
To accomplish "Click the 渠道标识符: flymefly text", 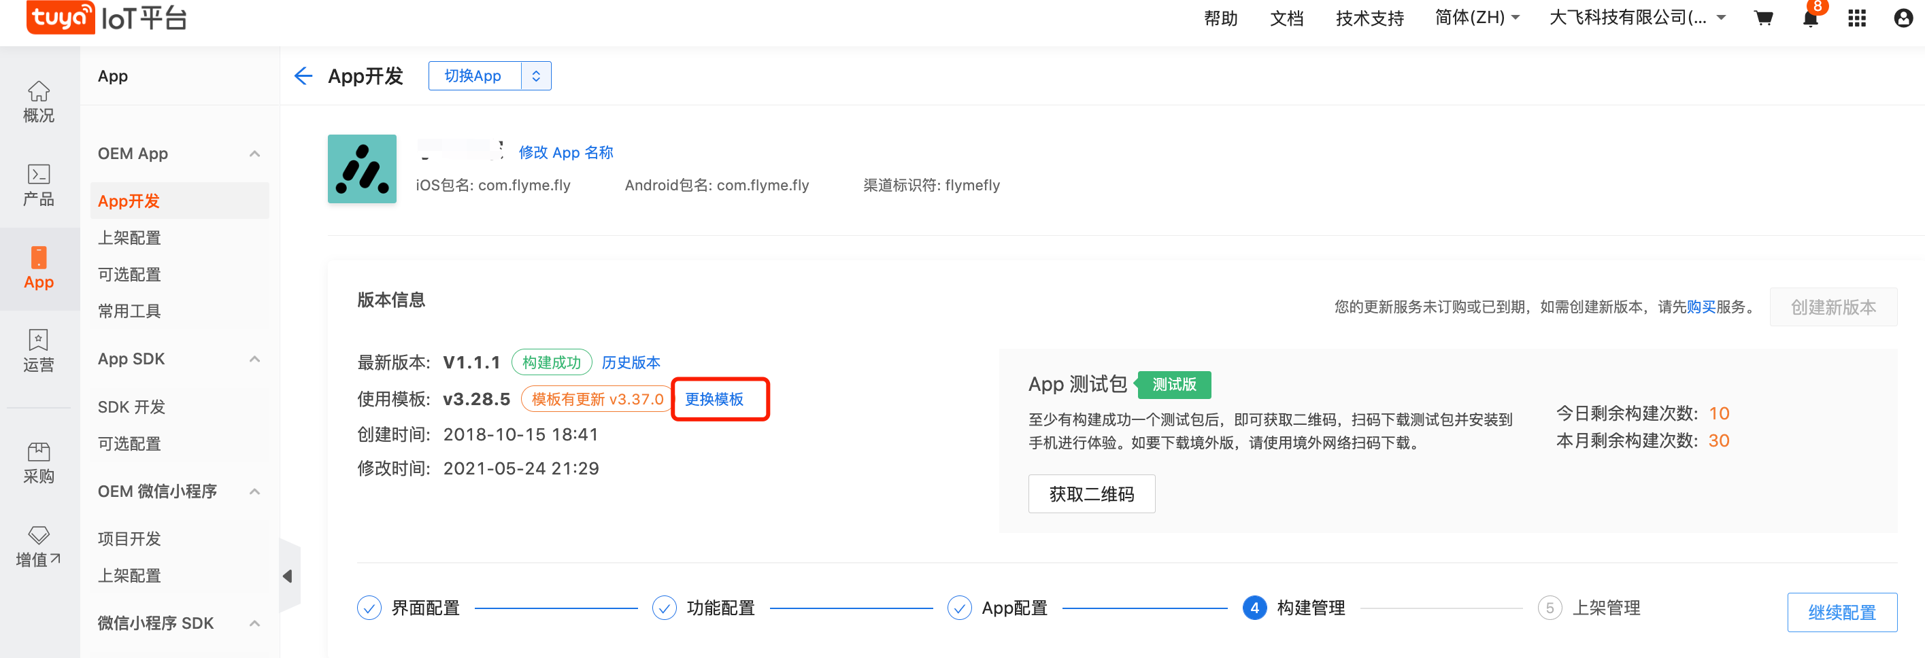I will coord(931,185).
